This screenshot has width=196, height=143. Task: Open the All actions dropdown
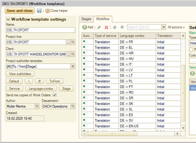176,28
